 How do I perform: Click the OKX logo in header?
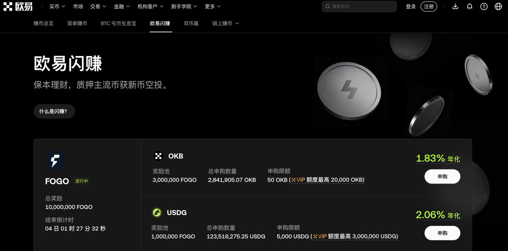click(x=17, y=6)
